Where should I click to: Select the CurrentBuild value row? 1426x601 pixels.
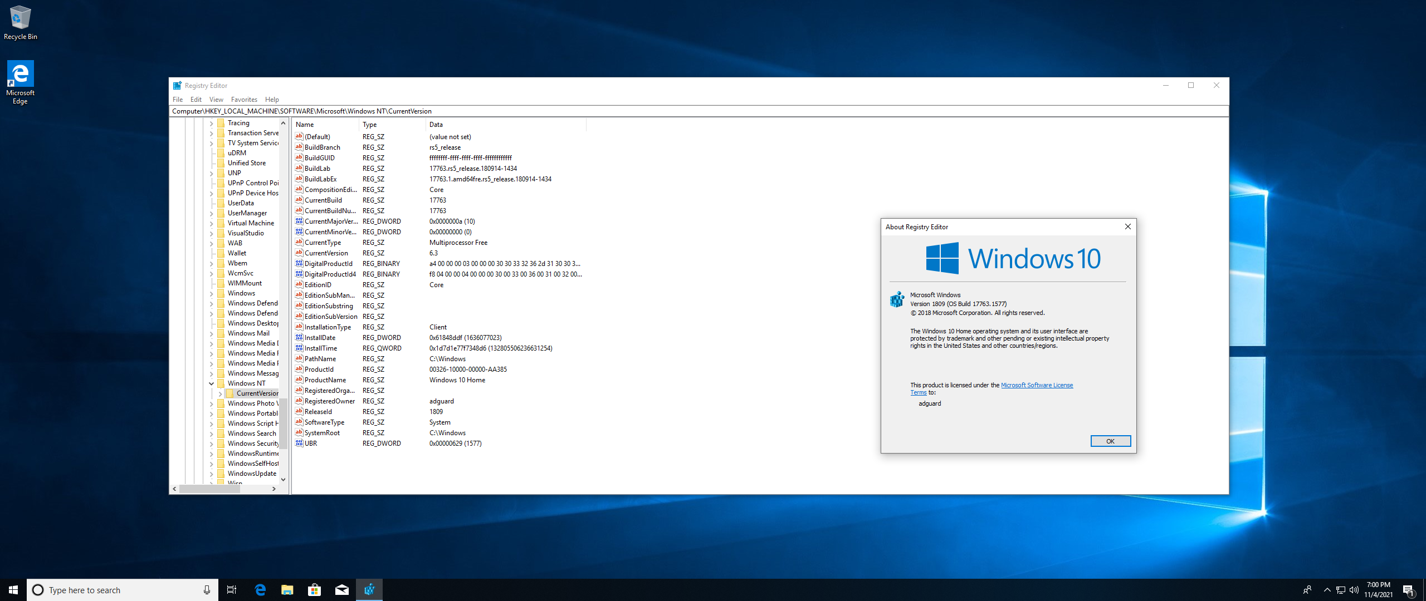[x=440, y=200]
